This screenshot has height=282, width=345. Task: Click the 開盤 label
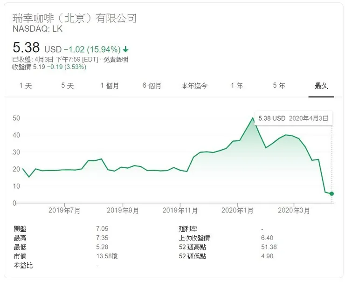[x=20, y=229]
